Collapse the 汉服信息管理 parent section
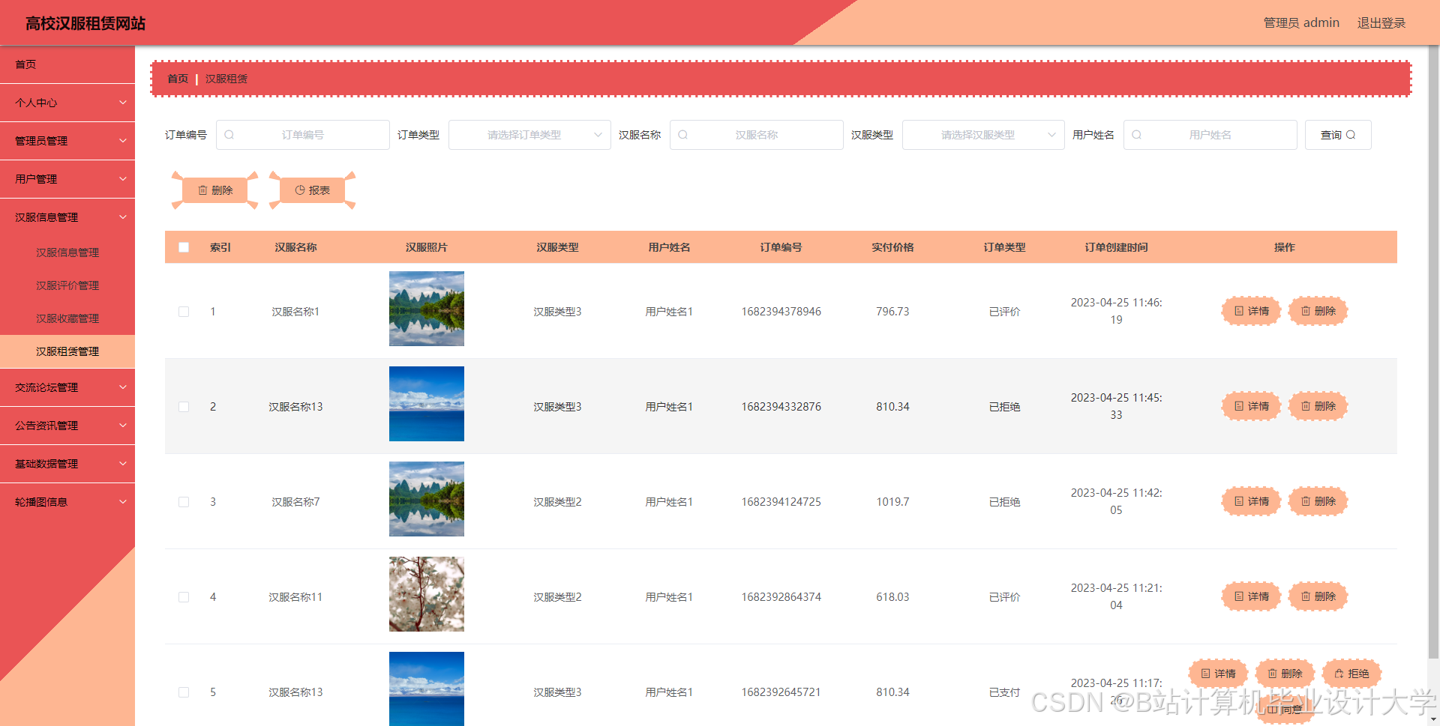Image resolution: width=1440 pixels, height=726 pixels. (67, 217)
